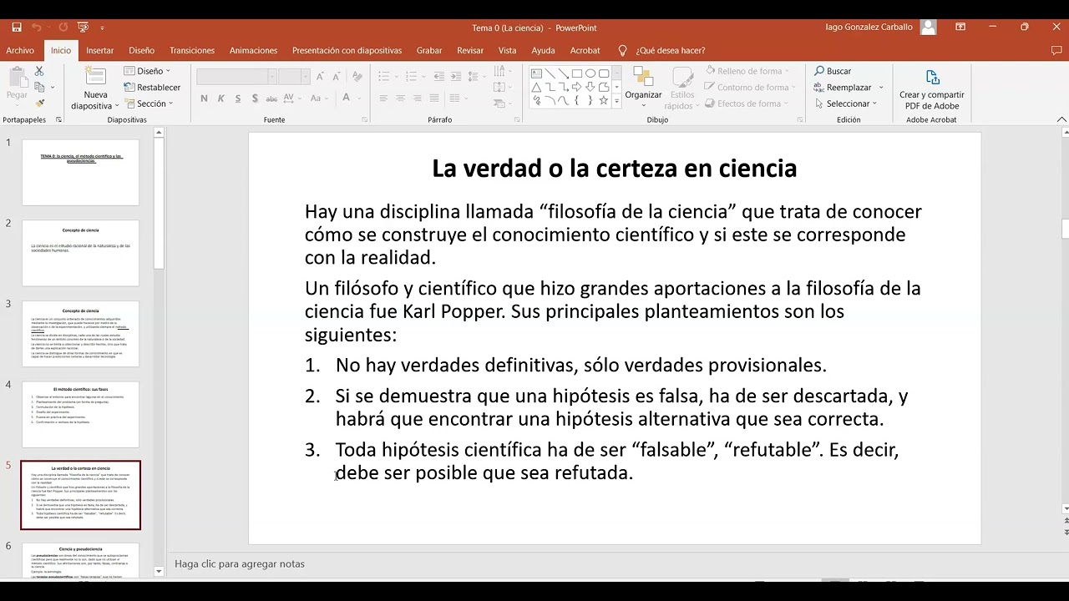Viewport: 1069px width, 601px height.
Task: Select the oval shape in shapes gallery
Action: point(590,73)
